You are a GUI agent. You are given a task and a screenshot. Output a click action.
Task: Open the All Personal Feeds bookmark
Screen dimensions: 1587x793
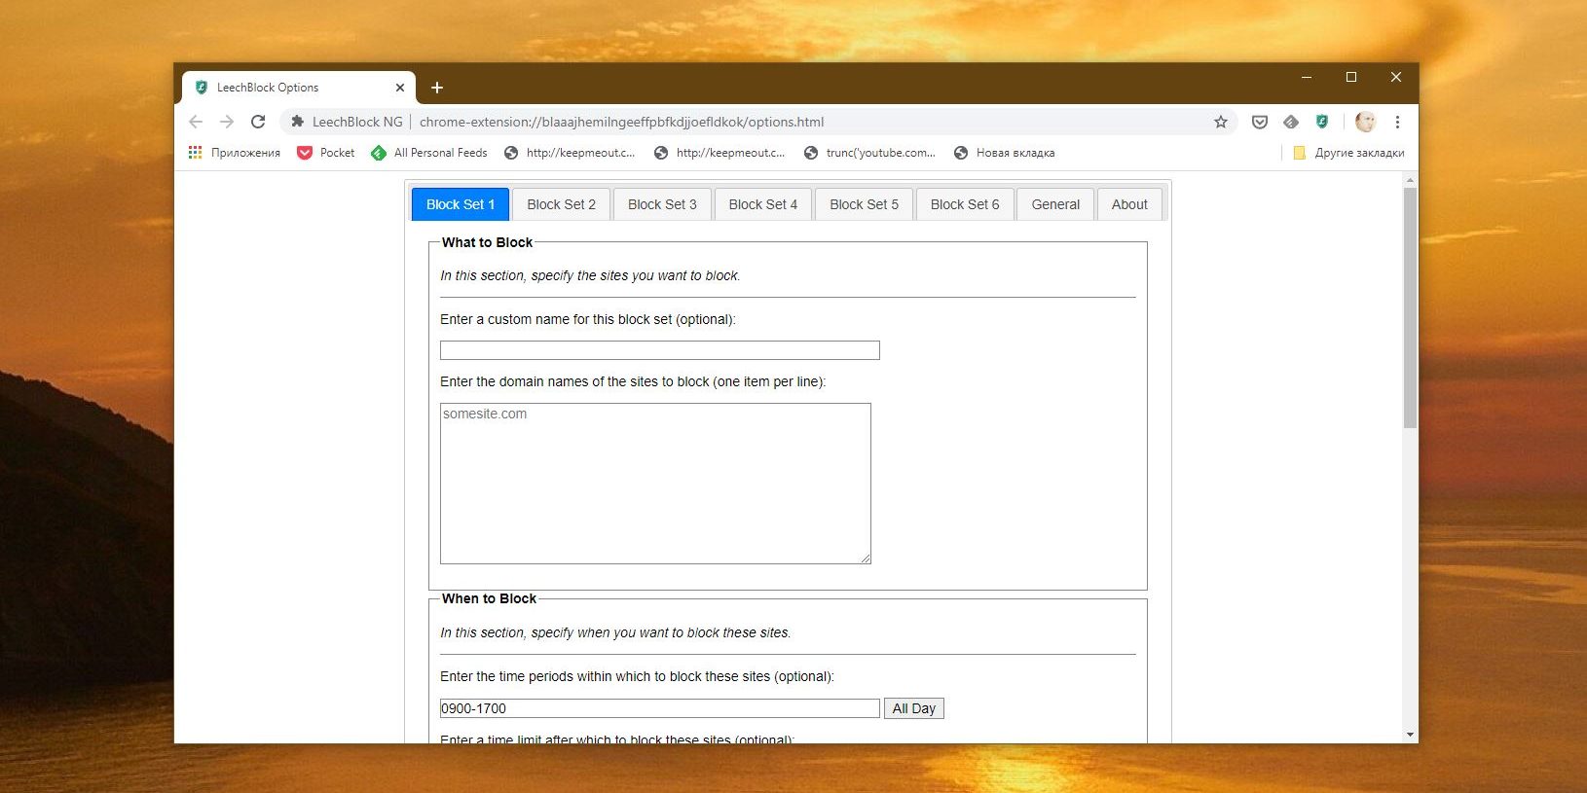pyautogui.click(x=429, y=153)
